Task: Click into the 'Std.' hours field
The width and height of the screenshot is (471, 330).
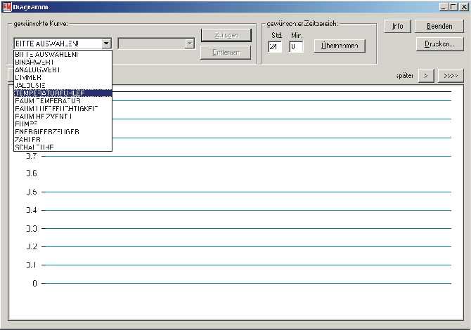Action: (x=275, y=47)
